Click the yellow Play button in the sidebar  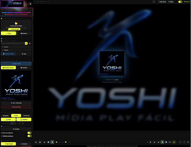tap(16, 115)
